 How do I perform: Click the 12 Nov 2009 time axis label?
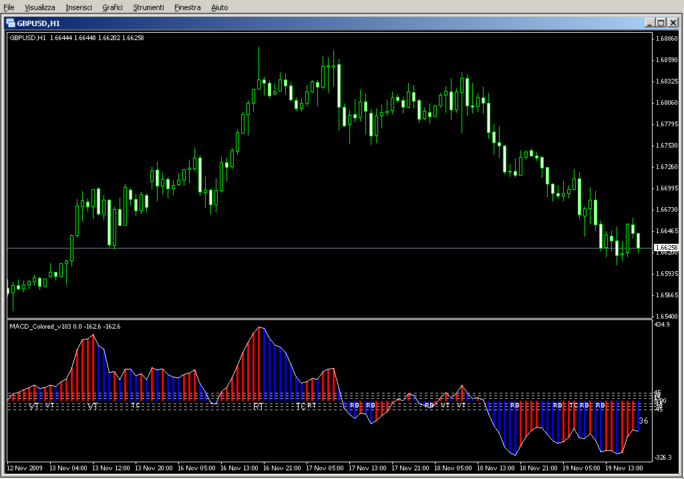pos(25,468)
